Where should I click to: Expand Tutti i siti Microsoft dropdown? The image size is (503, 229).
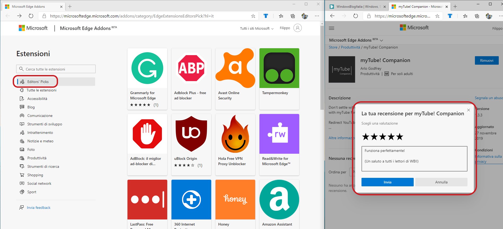pyautogui.click(x=257, y=28)
